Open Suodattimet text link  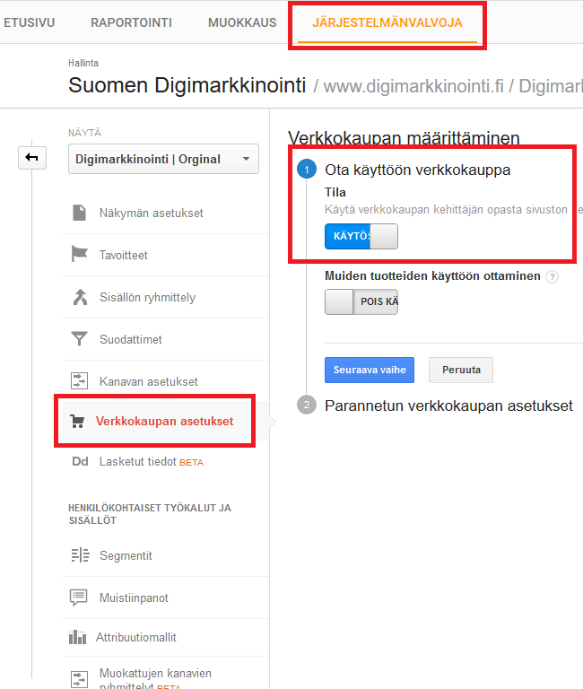[x=130, y=339]
